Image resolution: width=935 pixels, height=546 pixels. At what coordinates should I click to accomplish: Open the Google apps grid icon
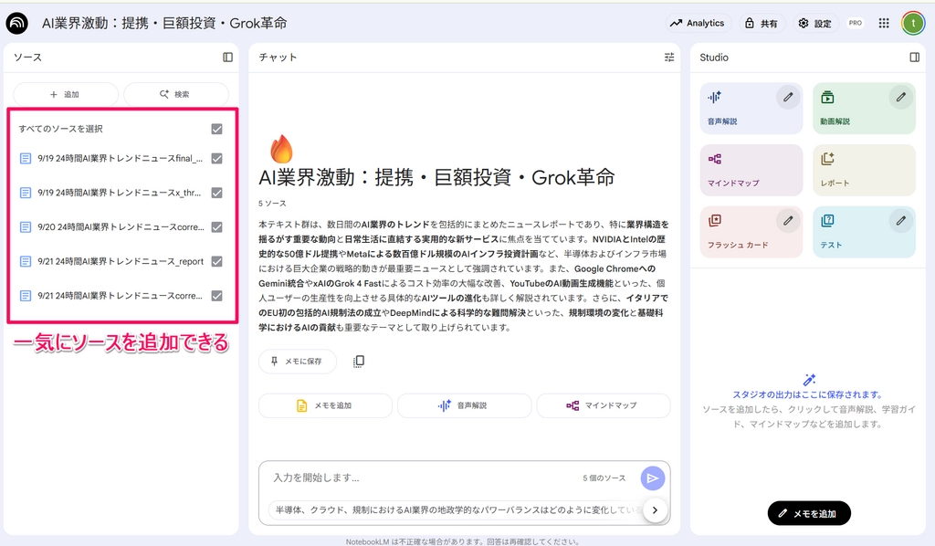(x=884, y=23)
